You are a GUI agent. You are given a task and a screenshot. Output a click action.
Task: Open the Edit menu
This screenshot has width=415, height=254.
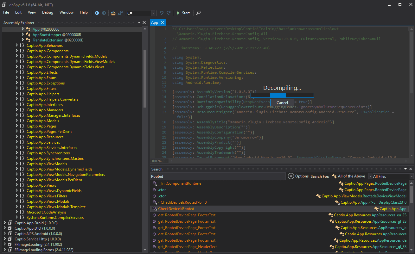[x=18, y=12]
